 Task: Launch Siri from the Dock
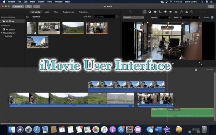[x=20, y=130]
